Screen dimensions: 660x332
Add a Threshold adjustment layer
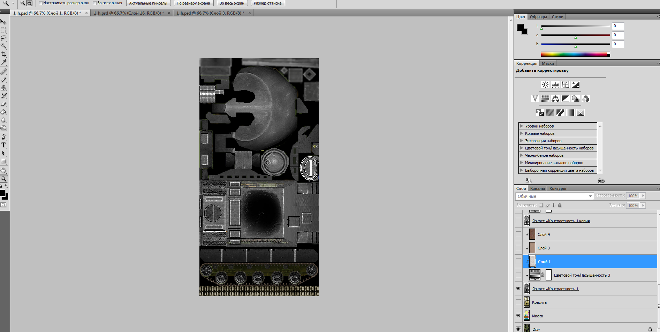(x=560, y=113)
